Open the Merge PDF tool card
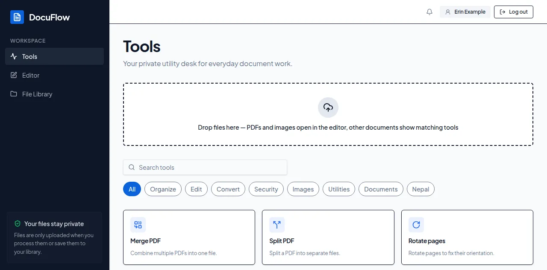The image size is (547, 270). 189,237
